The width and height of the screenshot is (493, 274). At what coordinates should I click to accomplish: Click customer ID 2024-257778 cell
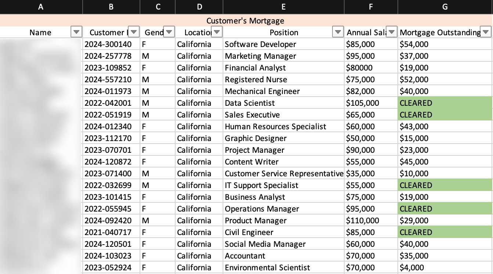click(x=111, y=56)
